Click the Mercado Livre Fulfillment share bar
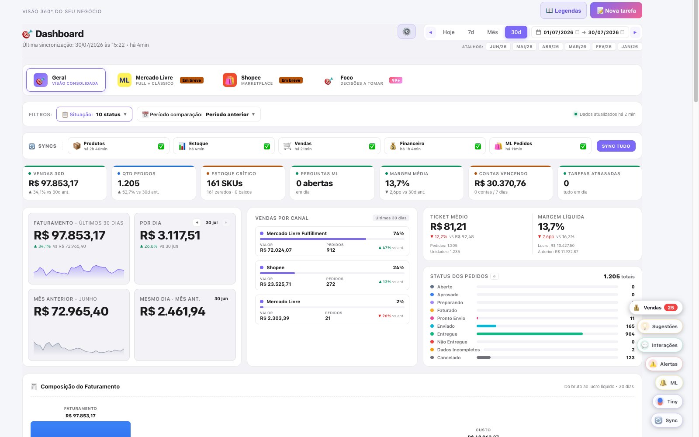Viewport: 699px width, 437px height. [x=332, y=239]
